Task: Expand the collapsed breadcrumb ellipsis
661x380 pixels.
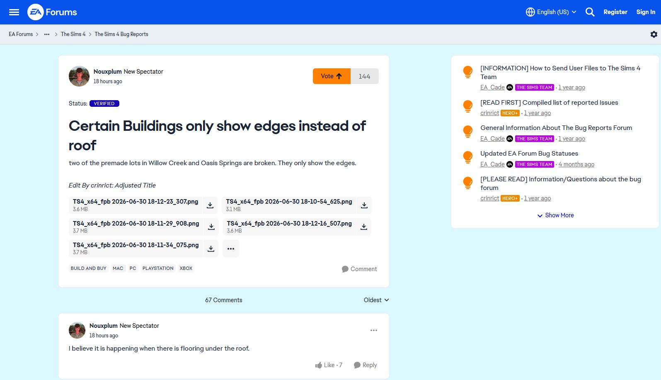Action: click(47, 34)
